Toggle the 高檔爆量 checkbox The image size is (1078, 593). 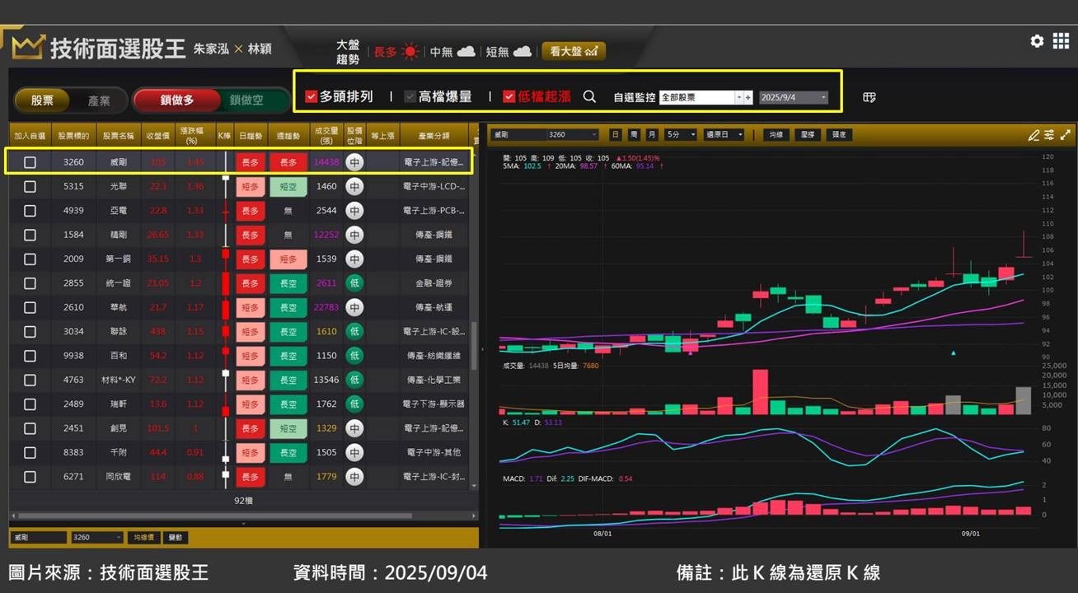pyautogui.click(x=410, y=96)
